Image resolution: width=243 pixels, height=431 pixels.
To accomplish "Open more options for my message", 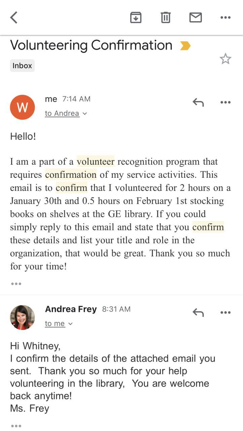I will 225,102.
